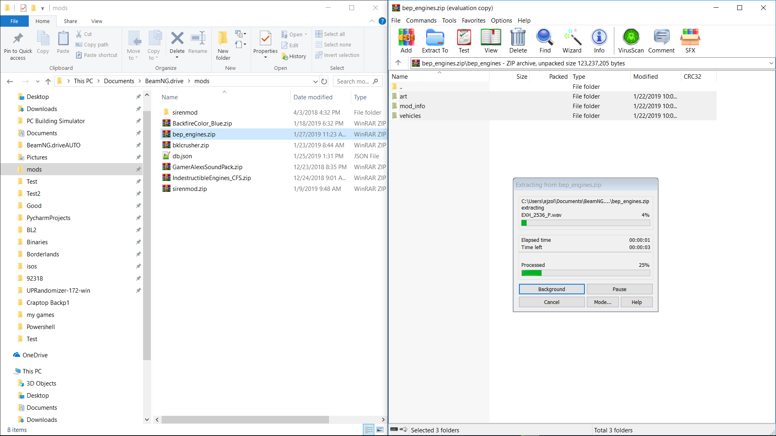Open the WinRAR Favorites menu
The width and height of the screenshot is (776, 436).
[474, 21]
